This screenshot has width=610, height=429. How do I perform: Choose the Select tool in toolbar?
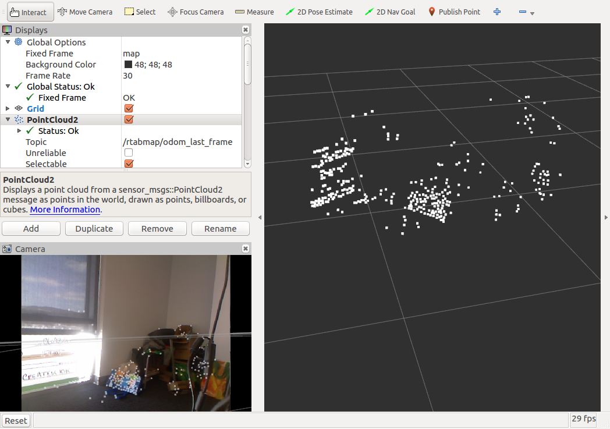[x=140, y=12]
